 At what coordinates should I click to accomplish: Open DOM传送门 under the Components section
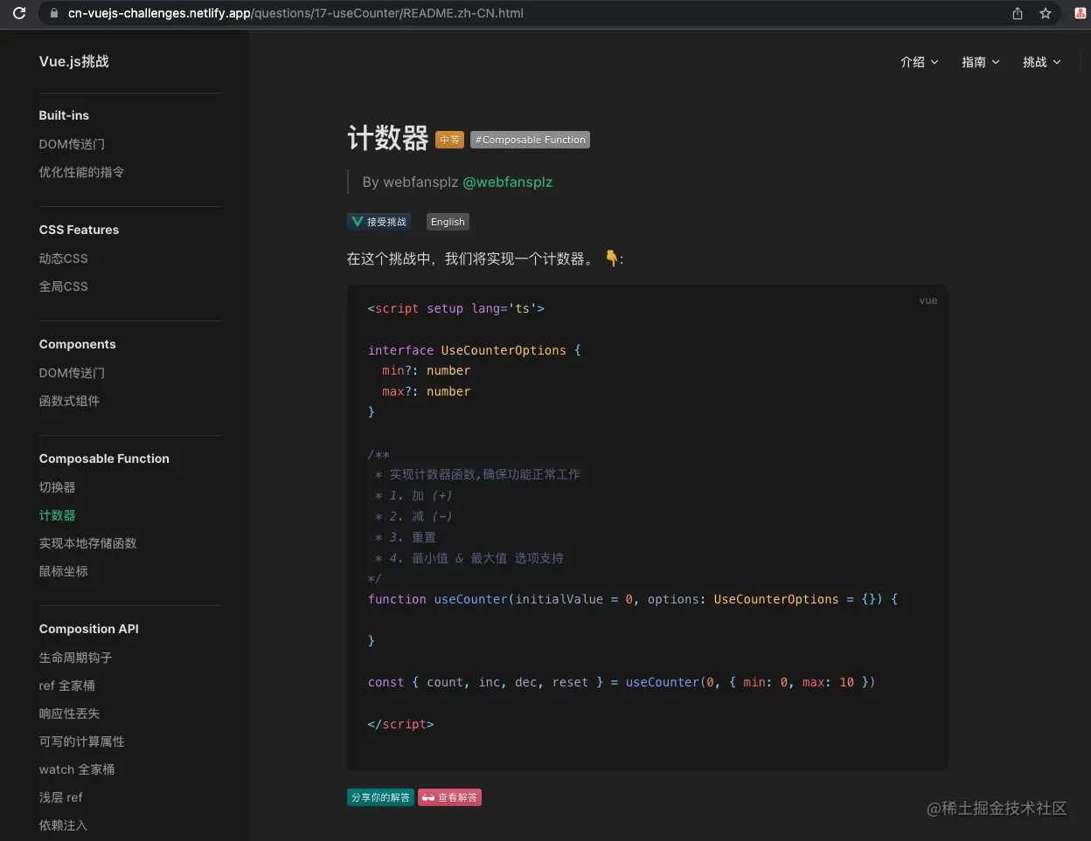coord(72,373)
